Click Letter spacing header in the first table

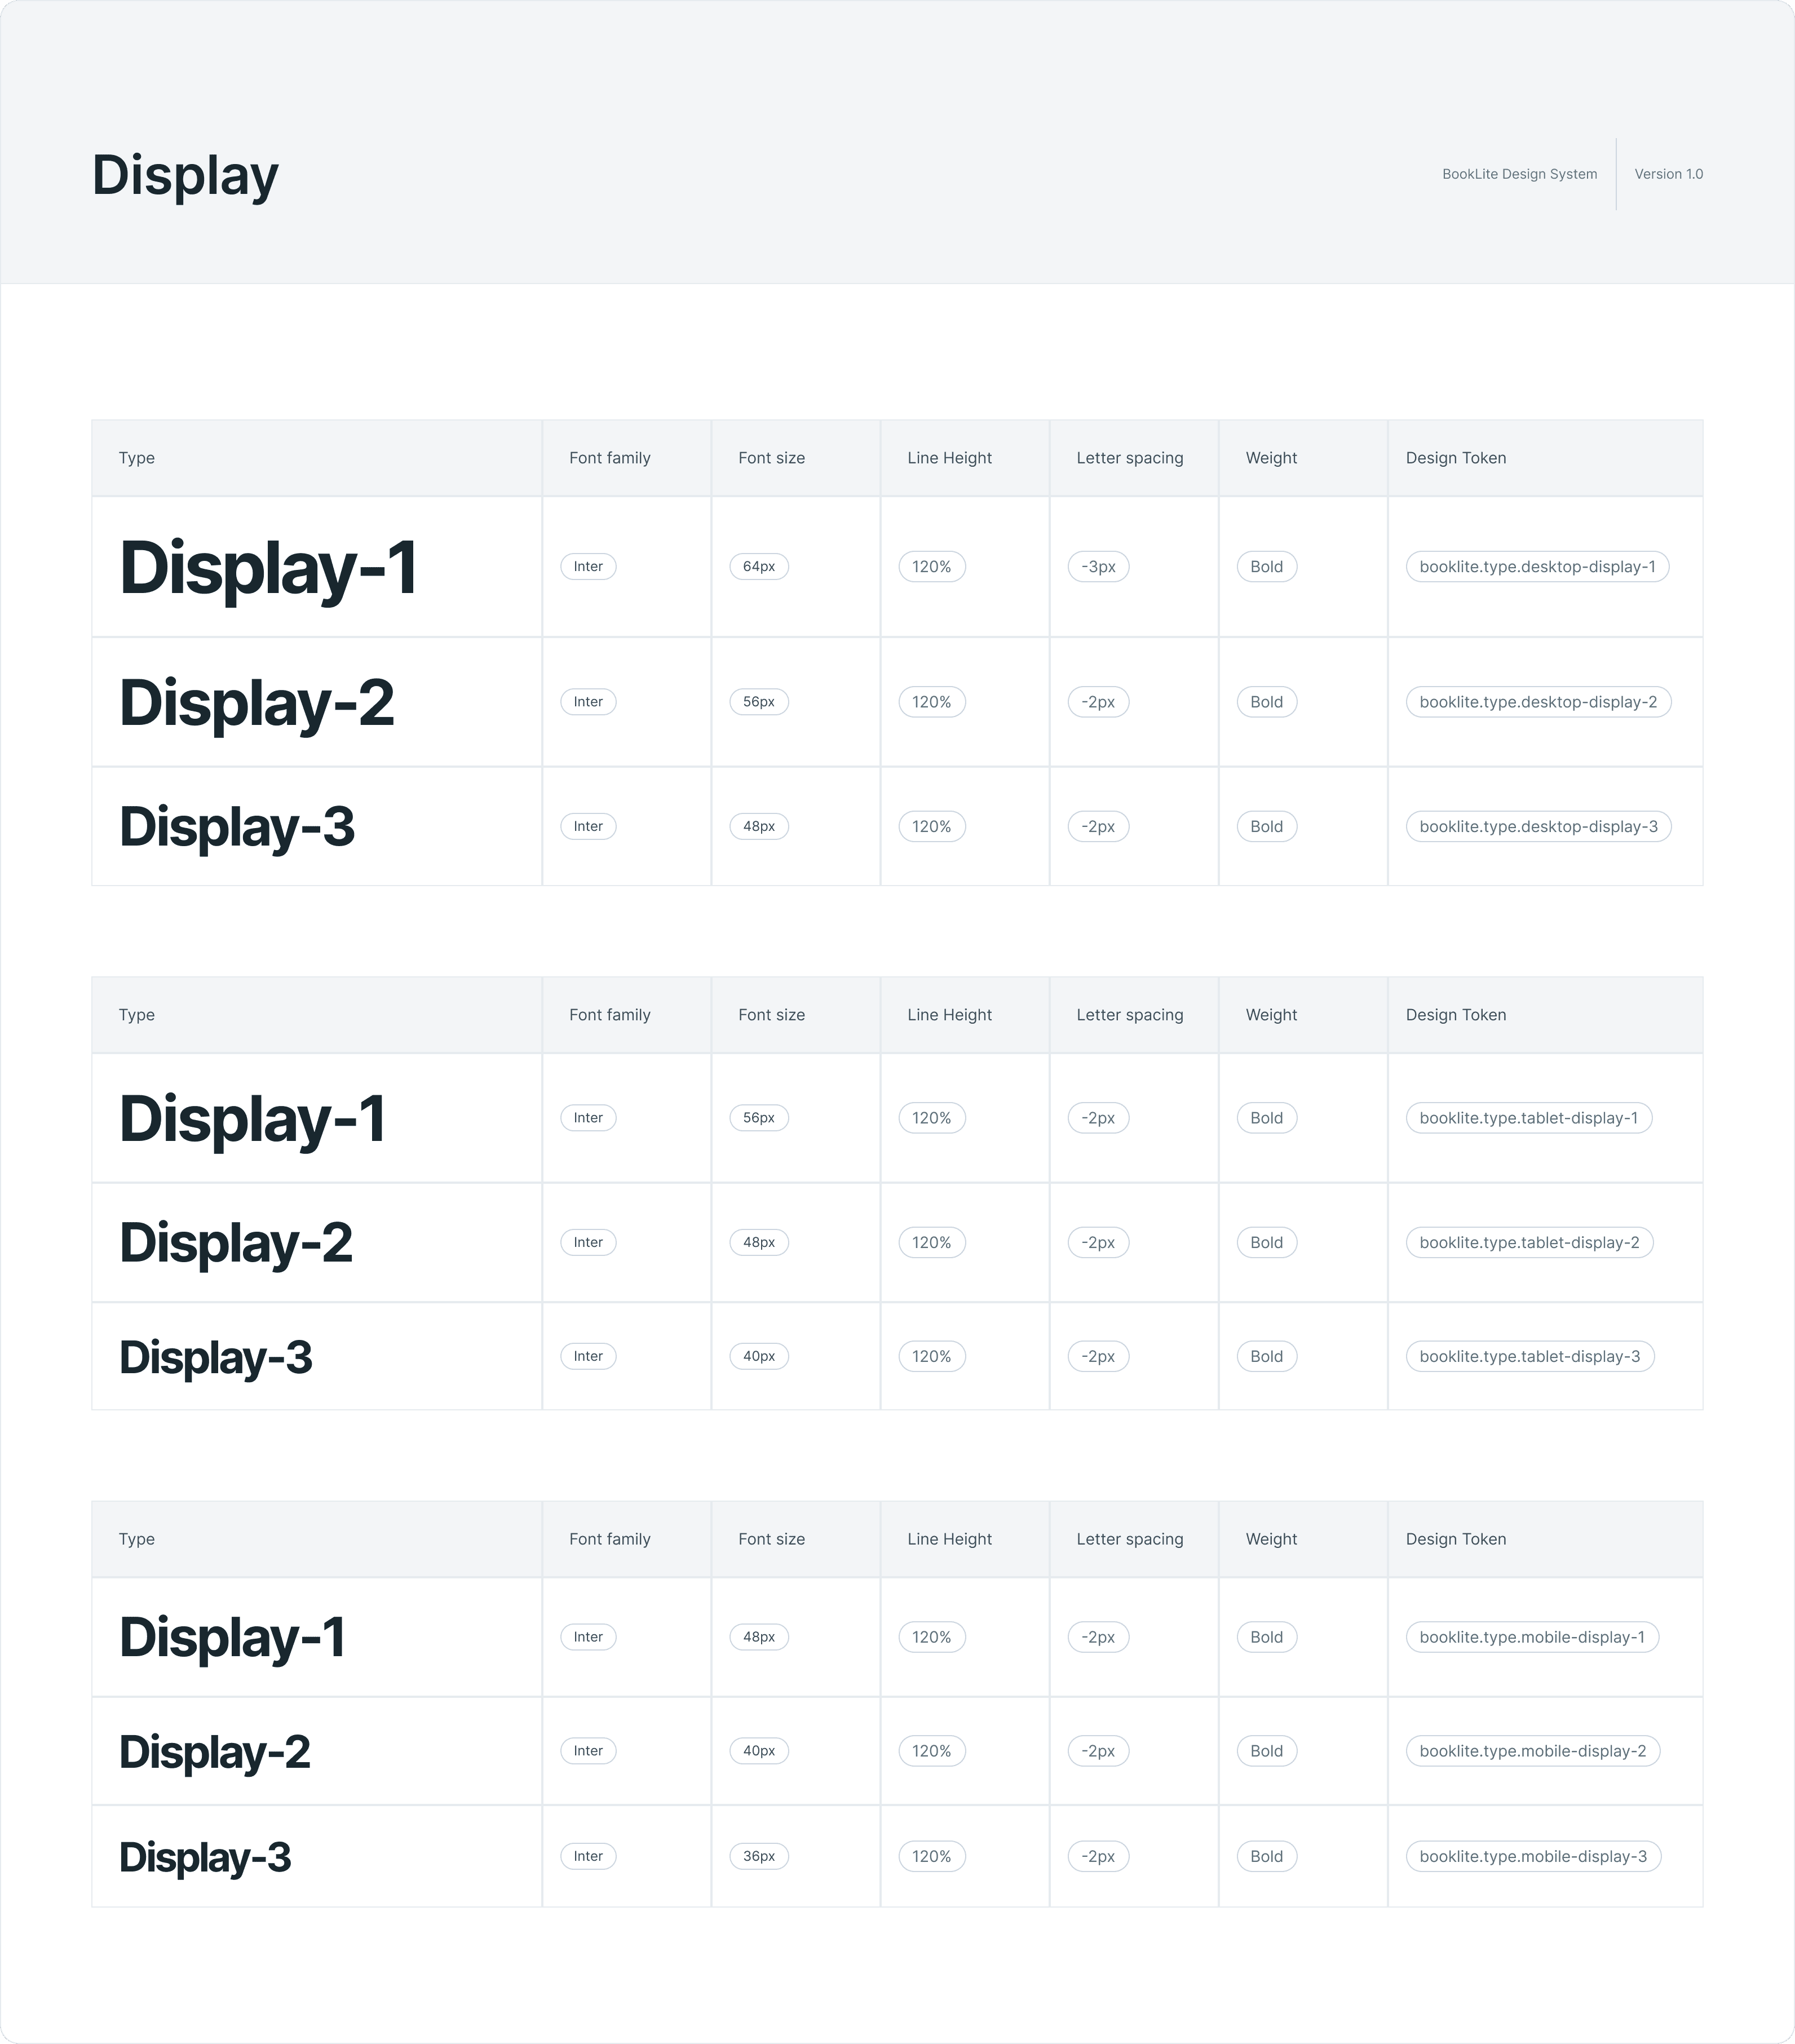point(1129,458)
